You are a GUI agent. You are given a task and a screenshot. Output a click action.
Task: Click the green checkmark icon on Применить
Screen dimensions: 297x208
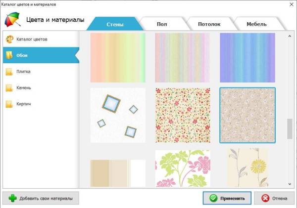[x=213, y=198]
